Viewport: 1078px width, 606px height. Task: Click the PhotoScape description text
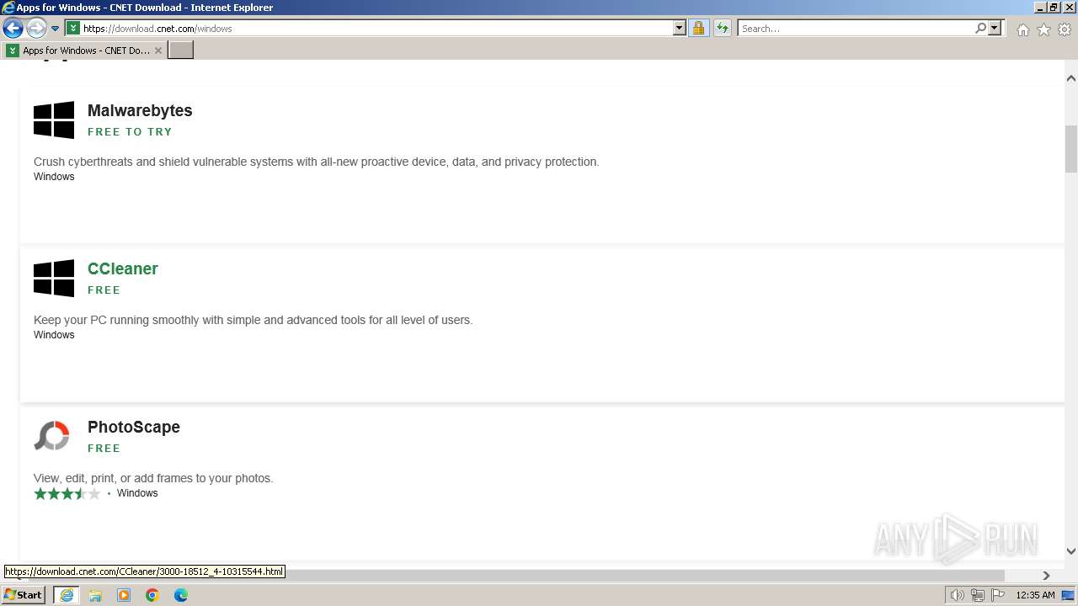pos(153,478)
